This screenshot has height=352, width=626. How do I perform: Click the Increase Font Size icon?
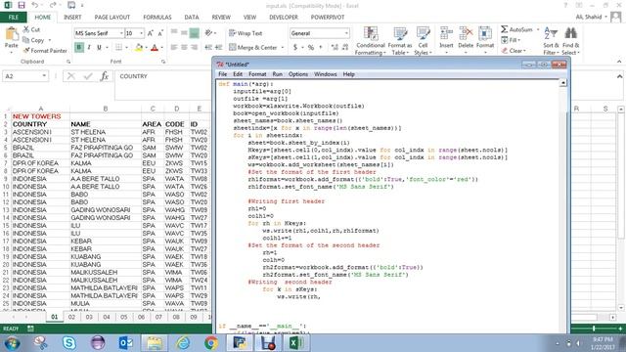tap(151, 33)
